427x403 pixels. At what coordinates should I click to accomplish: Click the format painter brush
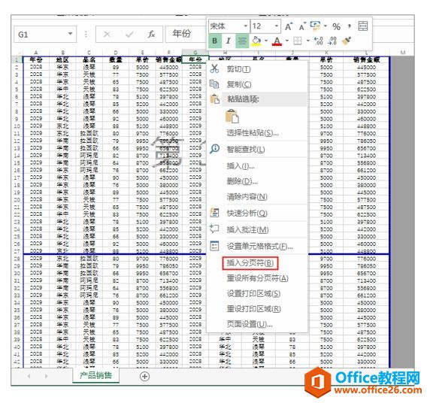point(346,41)
